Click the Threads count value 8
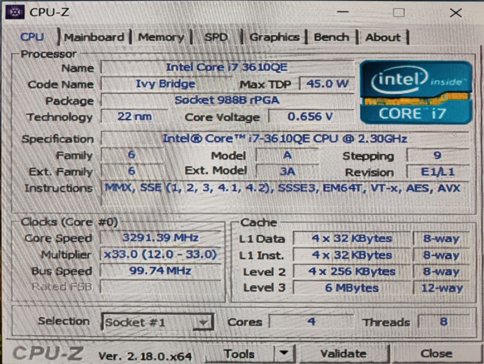This screenshot has height=364, width=484. point(444,322)
